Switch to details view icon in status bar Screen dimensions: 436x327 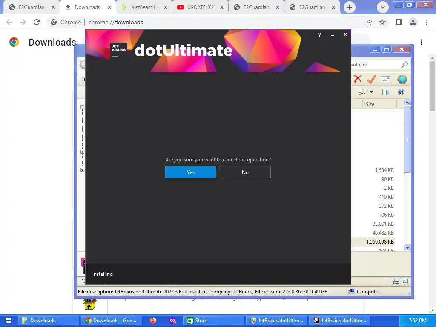pos(396,282)
